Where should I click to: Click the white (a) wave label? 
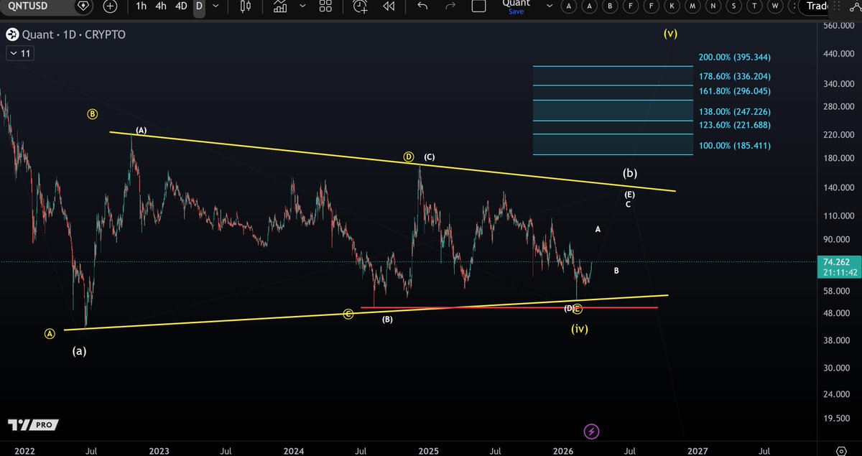coord(80,351)
